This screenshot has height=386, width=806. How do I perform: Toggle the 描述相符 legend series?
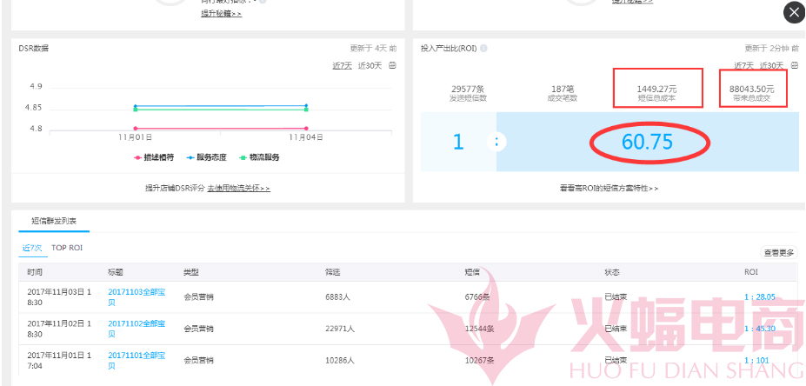click(x=154, y=158)
